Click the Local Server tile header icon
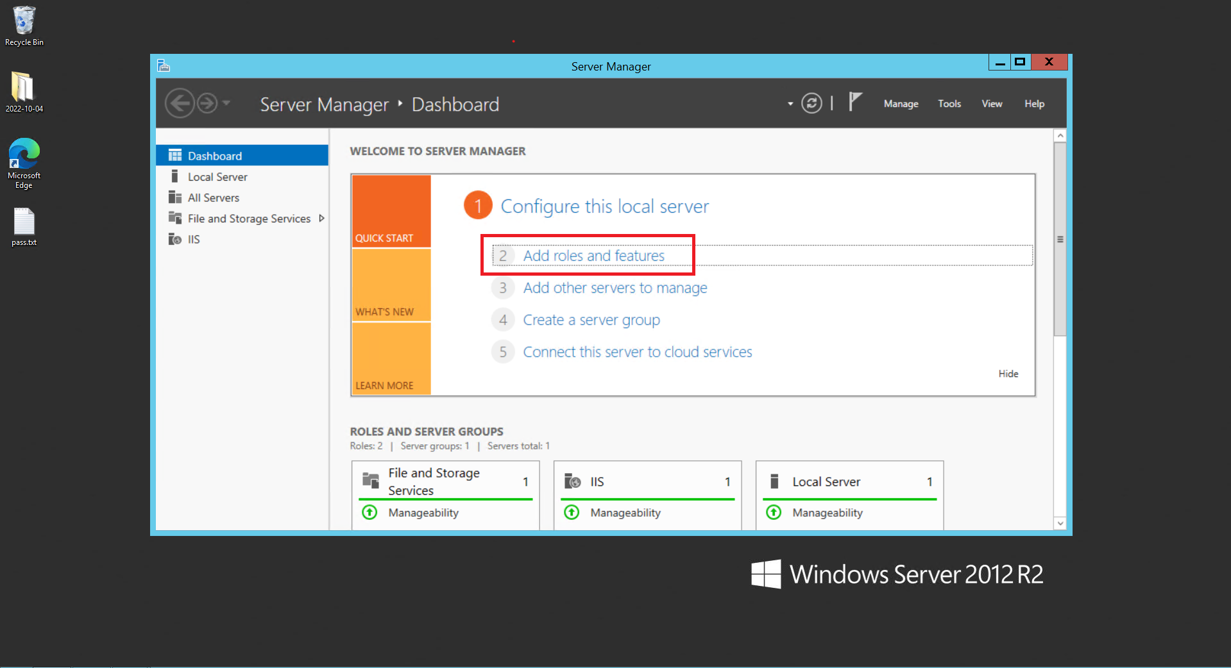 pyautogui.click(x=774, y=481)
